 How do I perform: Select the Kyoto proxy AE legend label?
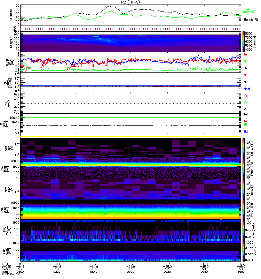248,10
